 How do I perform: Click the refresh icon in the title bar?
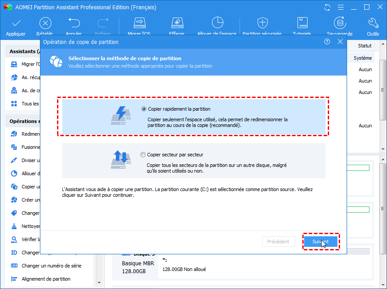click(x=327, y=7)
